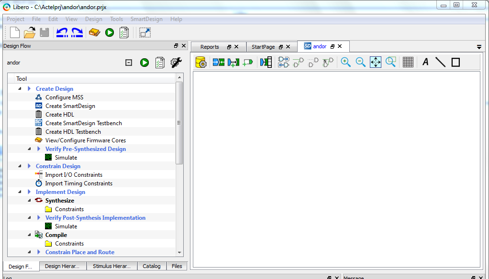The width and height of the screenshot is (489, 279).
Task: Select the line drawing tool
Action: click(x=440, y=62)
